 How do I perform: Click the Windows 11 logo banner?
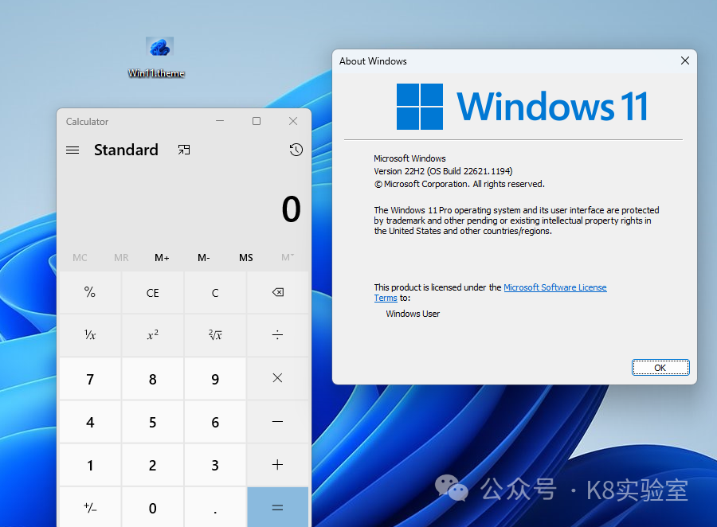(522, 107)
